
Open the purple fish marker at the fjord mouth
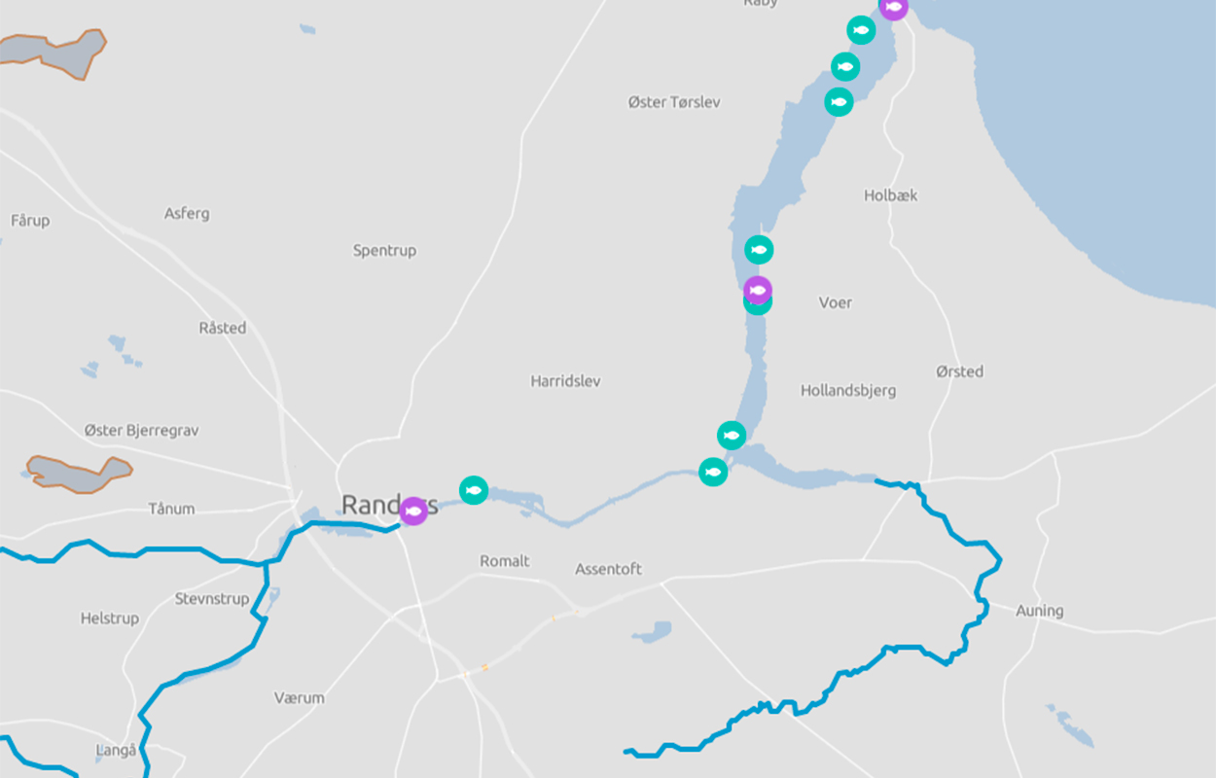click(x=893, y=8)
